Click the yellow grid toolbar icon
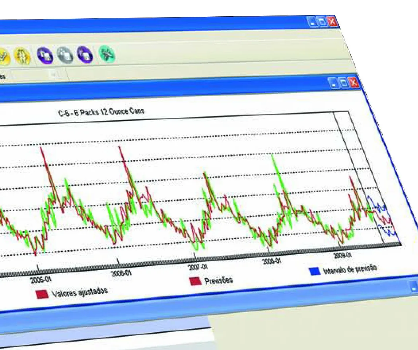The width and height of the screenshot is (418, 350). click(x=22, y=55)
